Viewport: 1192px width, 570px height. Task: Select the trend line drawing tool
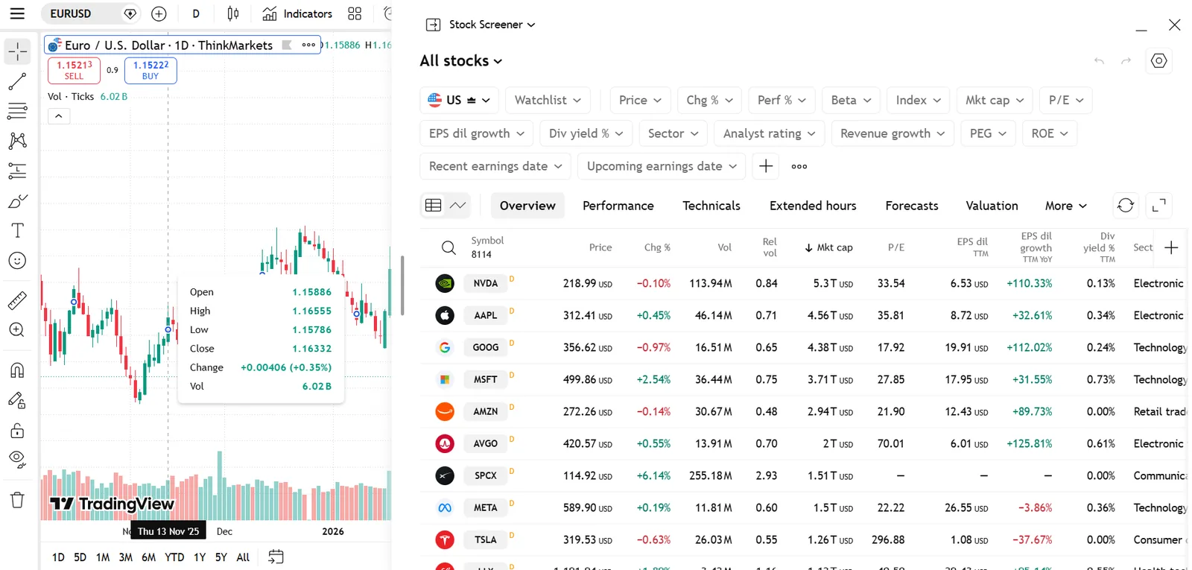coord(17,81)
